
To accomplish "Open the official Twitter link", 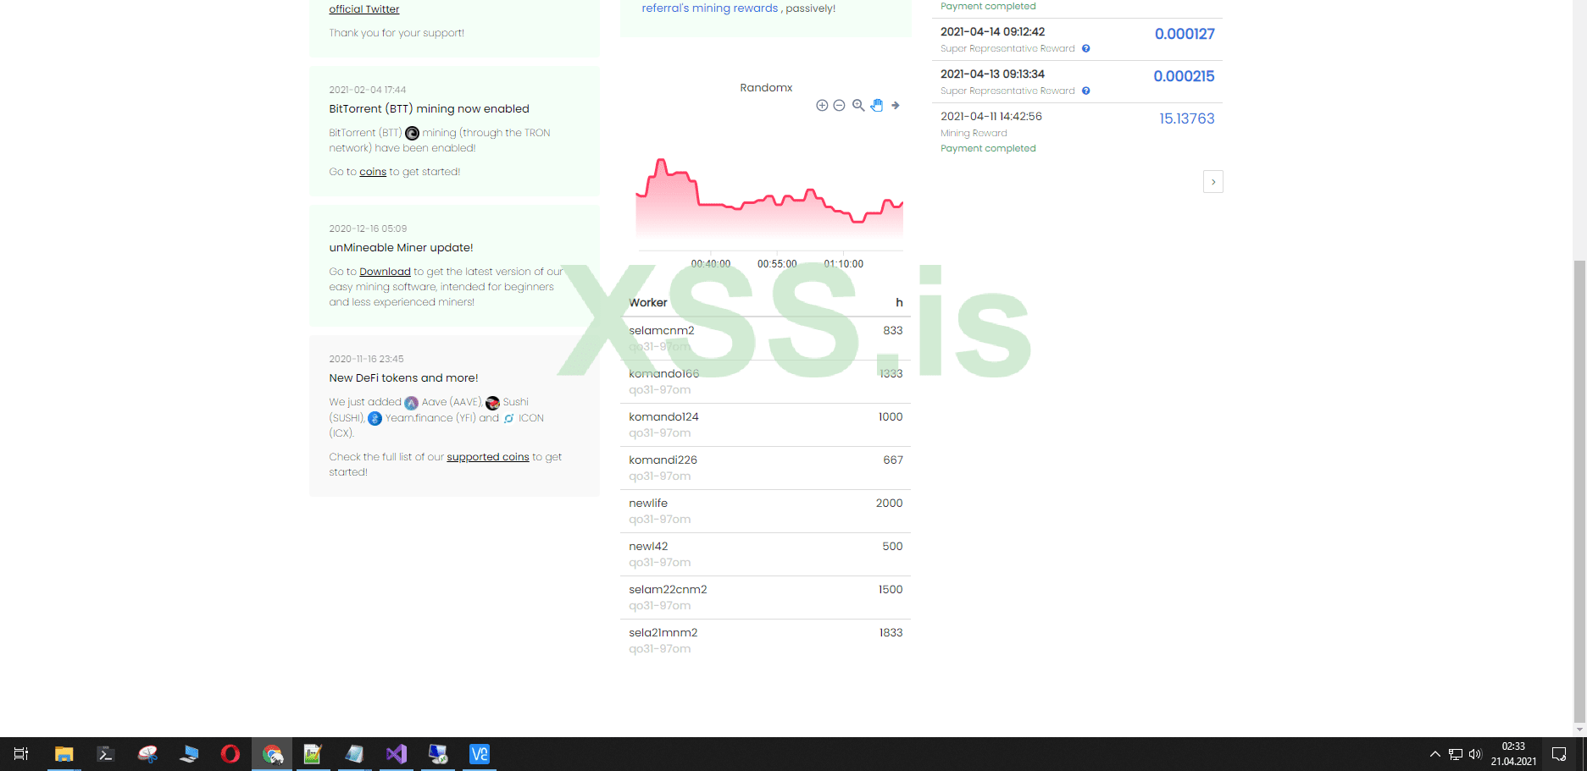I will pos(364,9).
